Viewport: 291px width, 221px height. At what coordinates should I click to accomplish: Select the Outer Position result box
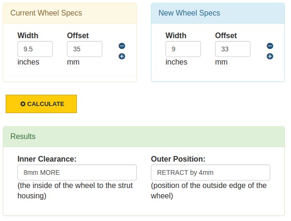click(x=210, y=172)
